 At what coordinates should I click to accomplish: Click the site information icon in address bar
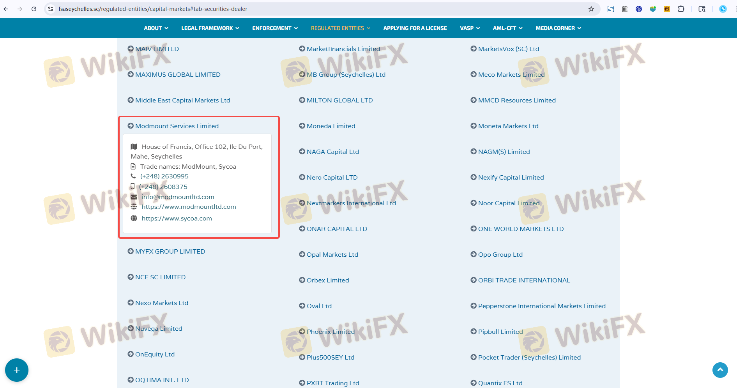coord(51,9)
